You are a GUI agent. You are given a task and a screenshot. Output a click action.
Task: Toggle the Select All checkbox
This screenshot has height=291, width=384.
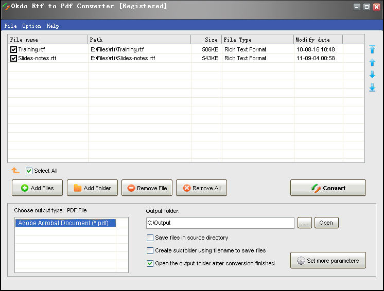(x=29, y=171)
